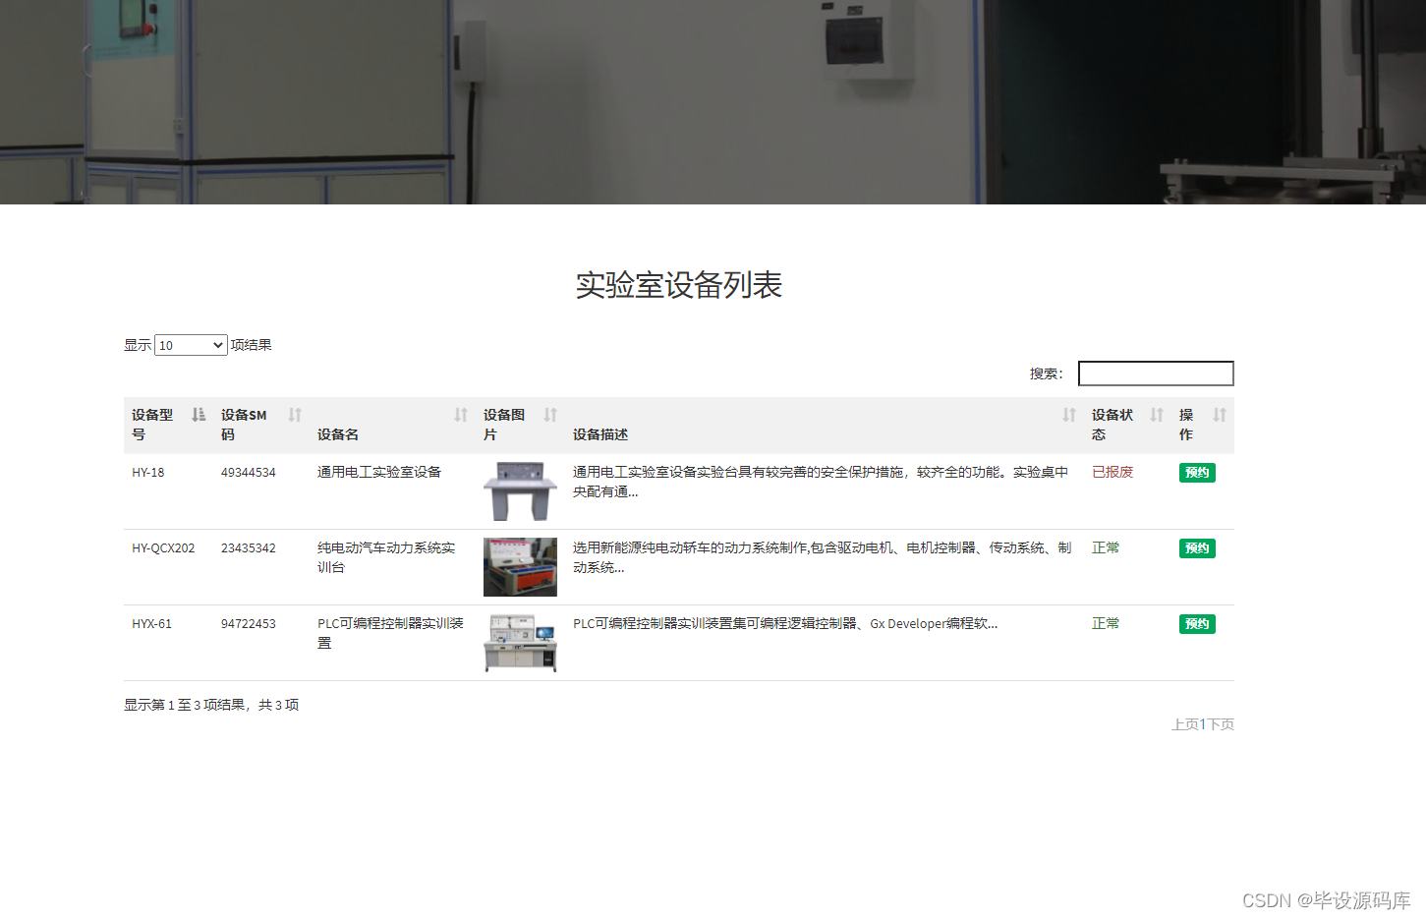The image size is (1426, 919).
Task: Click the sort arrows beside 设备图片
Action: click(x=548, y=415)
